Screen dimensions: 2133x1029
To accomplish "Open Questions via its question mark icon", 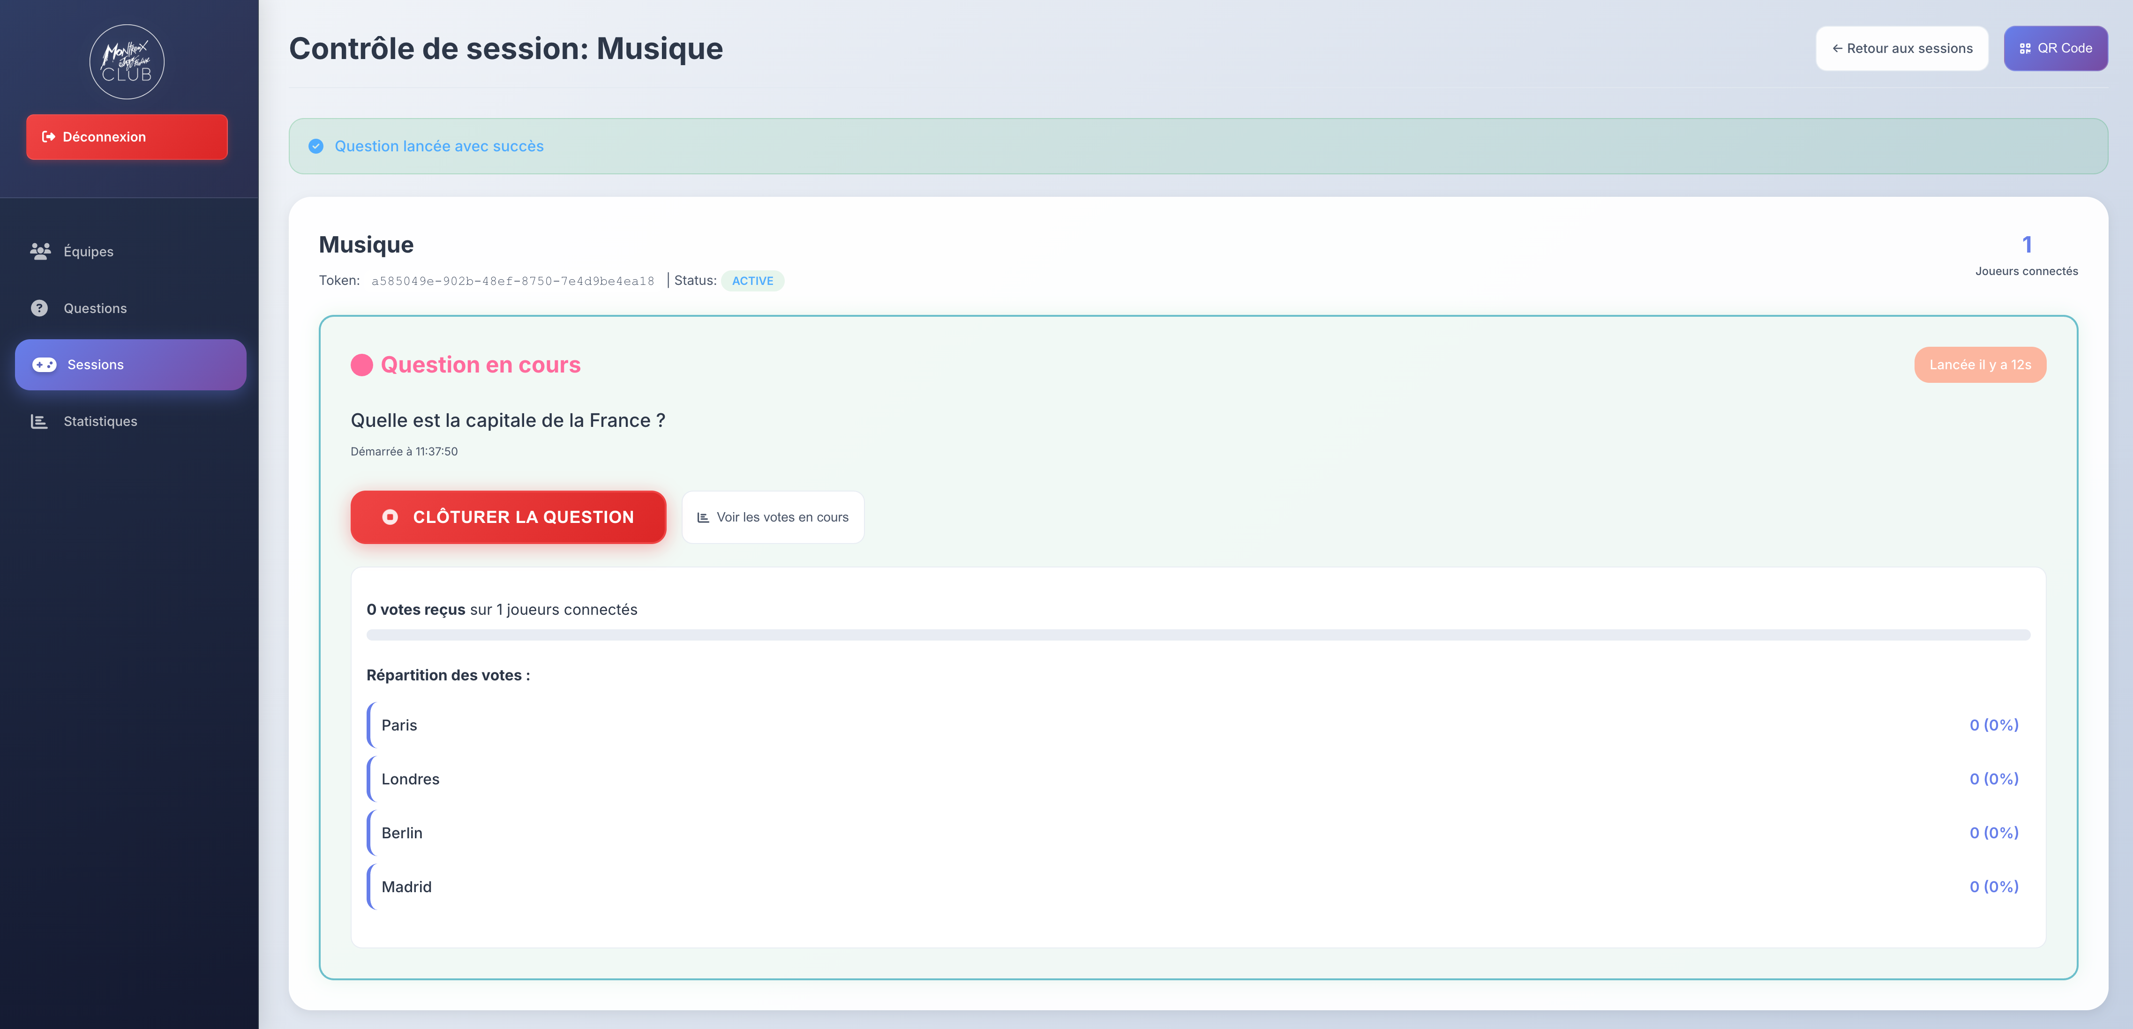I will click(x=39, y=307).
